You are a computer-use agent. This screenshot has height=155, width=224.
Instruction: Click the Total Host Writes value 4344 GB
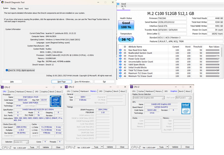(x=215, y=22)
